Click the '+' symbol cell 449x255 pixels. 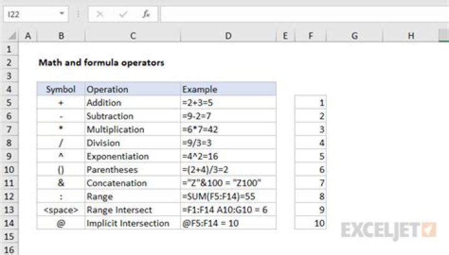60,103
